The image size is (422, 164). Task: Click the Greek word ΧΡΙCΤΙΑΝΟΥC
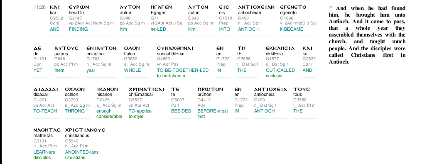(x=85, y=130)
